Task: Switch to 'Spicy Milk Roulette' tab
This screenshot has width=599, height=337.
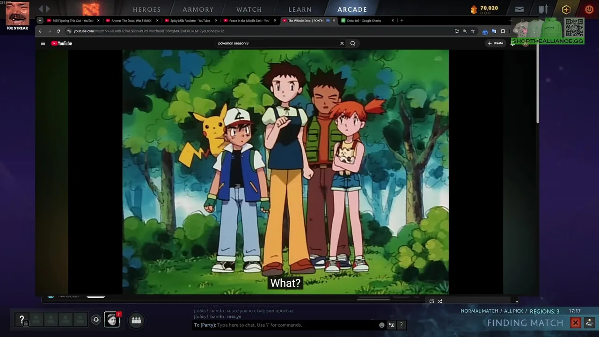Action: (190, 21)
